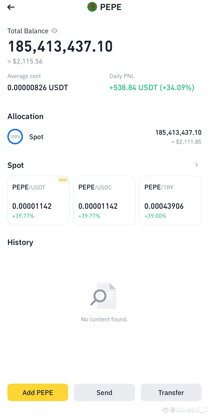Open the PEPE/USDC trading pair card

(104, 200)
